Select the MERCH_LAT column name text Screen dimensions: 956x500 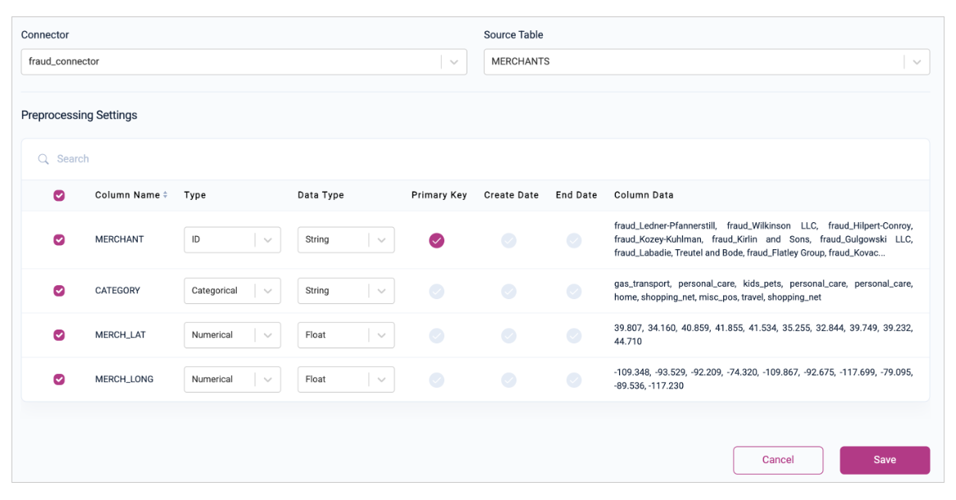click(120, 334)
